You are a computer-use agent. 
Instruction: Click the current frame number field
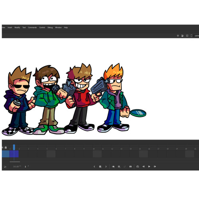[x=25, y=166]
